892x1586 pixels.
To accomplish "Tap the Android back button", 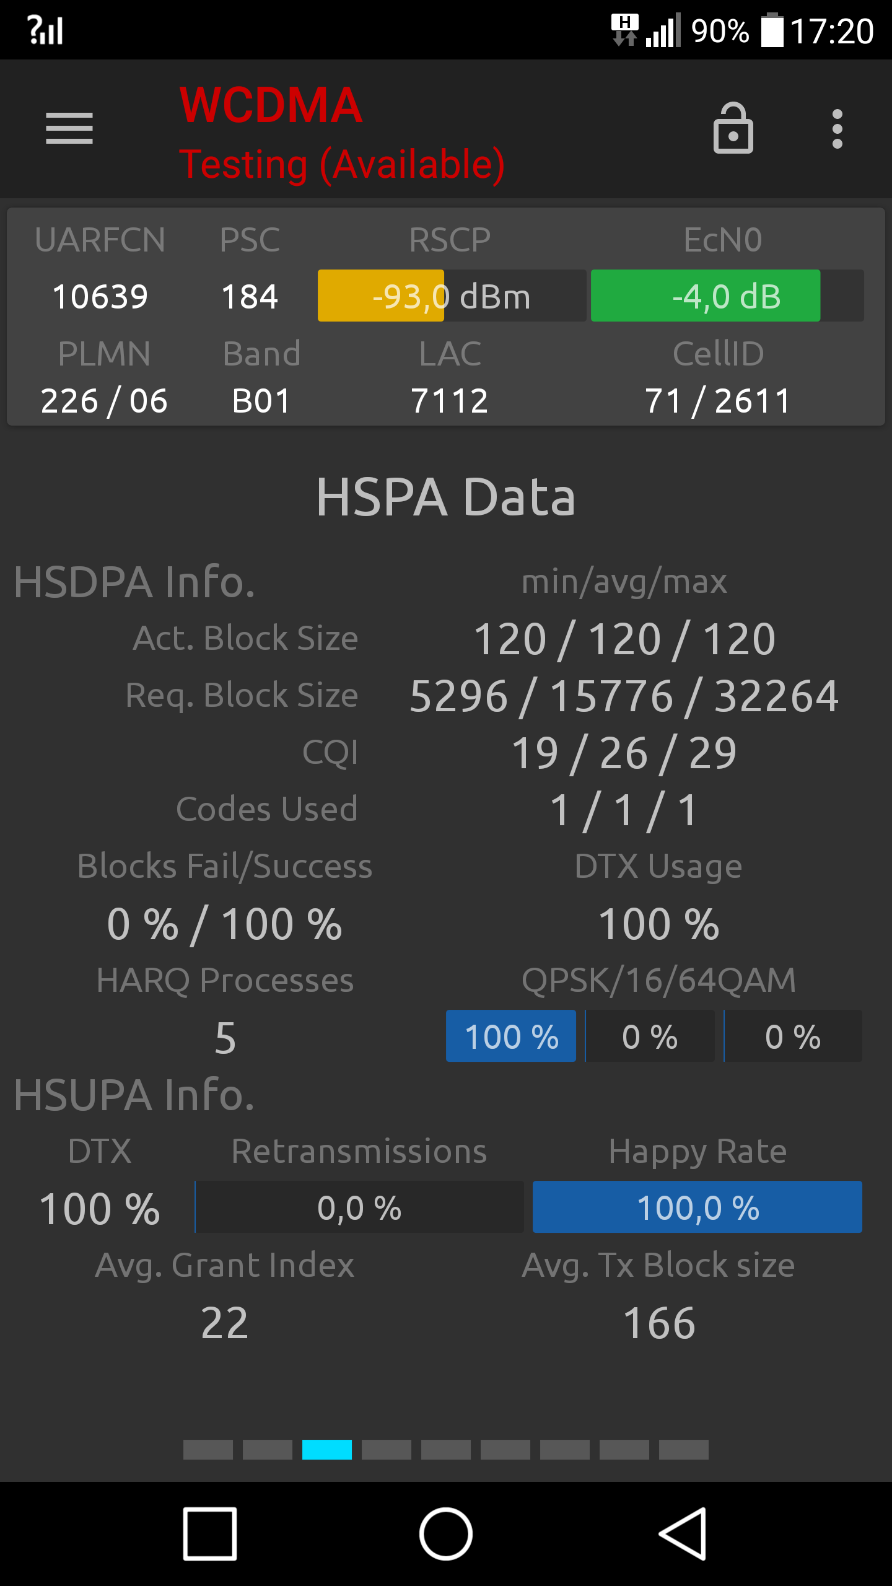I will coord(683,1534).
